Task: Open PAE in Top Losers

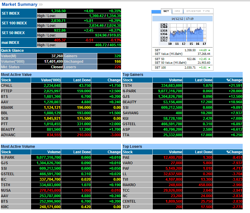Action: click(126, 158)
